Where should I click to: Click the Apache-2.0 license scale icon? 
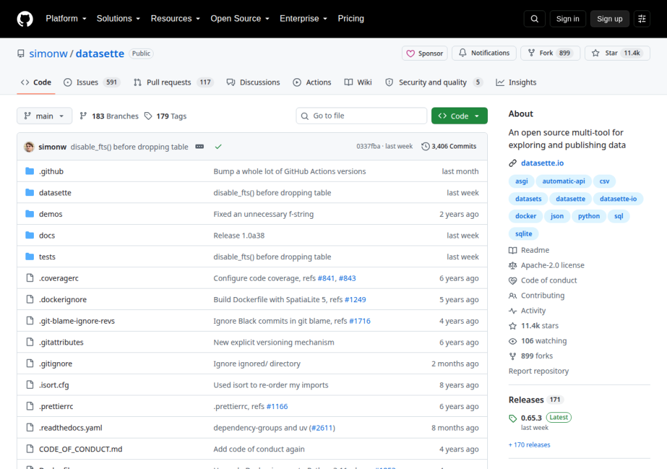(513, 265)
